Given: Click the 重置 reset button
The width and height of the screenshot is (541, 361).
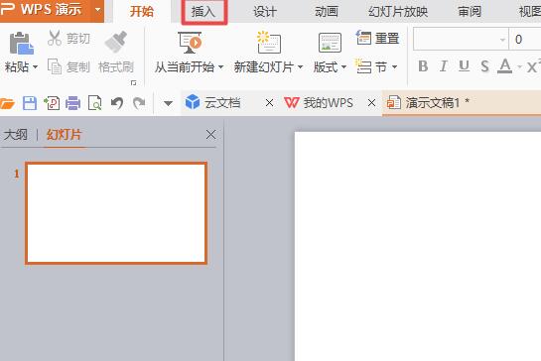Looking at the screenshot, I should coord(377,38).
